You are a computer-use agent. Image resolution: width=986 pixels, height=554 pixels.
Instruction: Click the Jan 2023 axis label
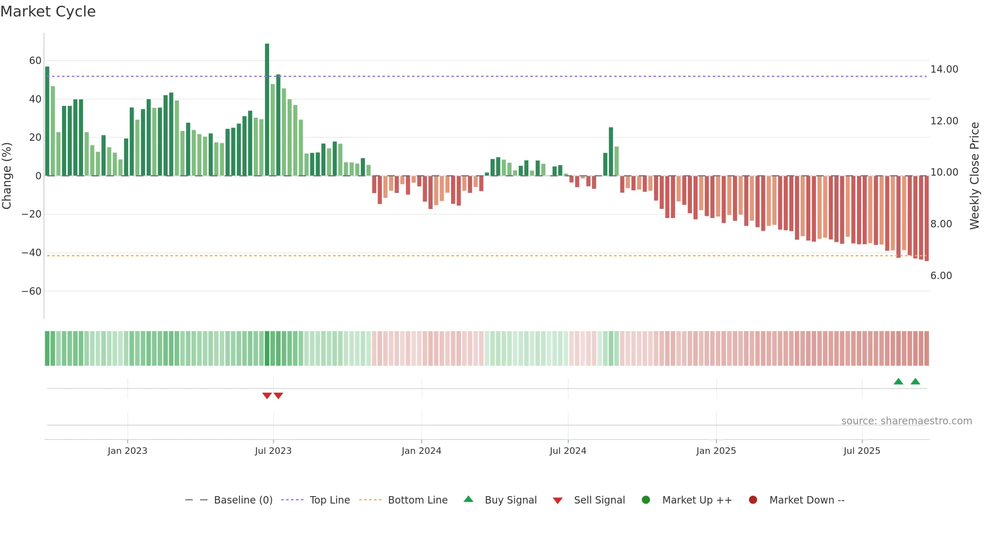[127, 451]
